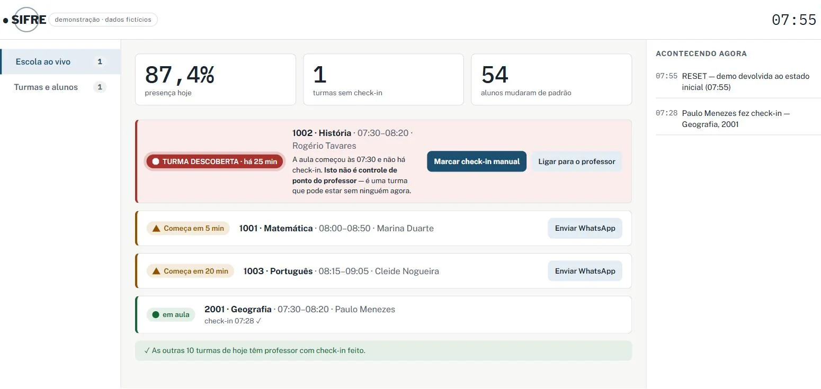Open the Escola ao vivo section
This screenshot has width=821, height=389.
60,62
